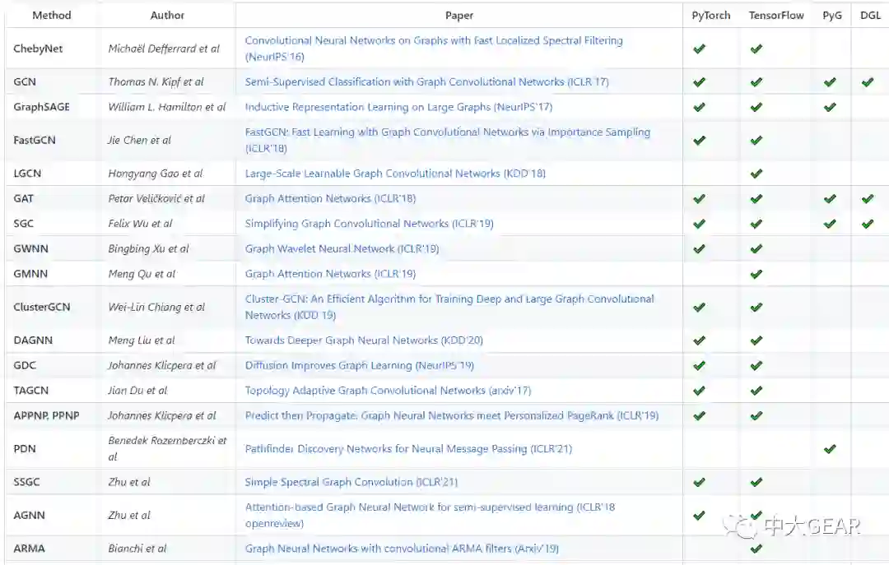The image size is (889, 565).
Task: Click the PyTorch column header
Action: 710,15
